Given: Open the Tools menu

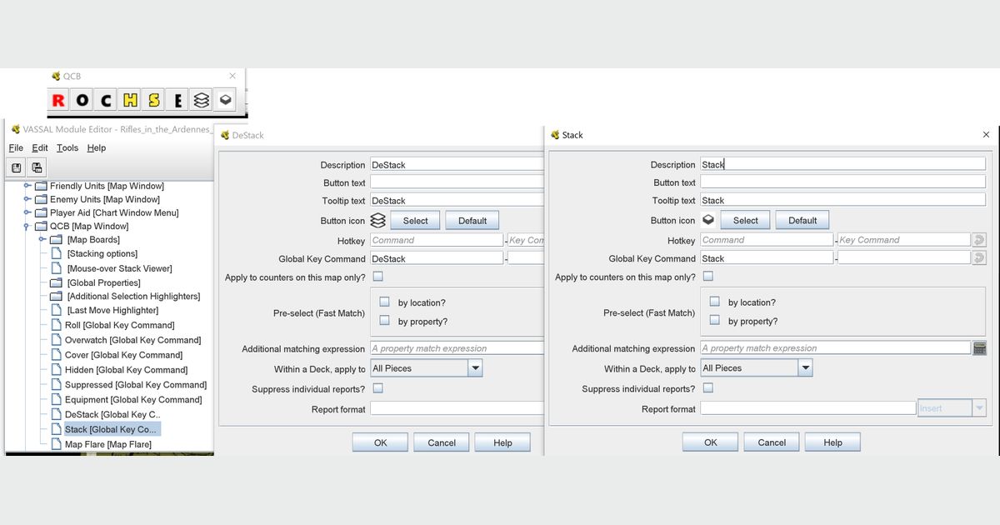Looking at the screenshot, I should click(67, 147).
